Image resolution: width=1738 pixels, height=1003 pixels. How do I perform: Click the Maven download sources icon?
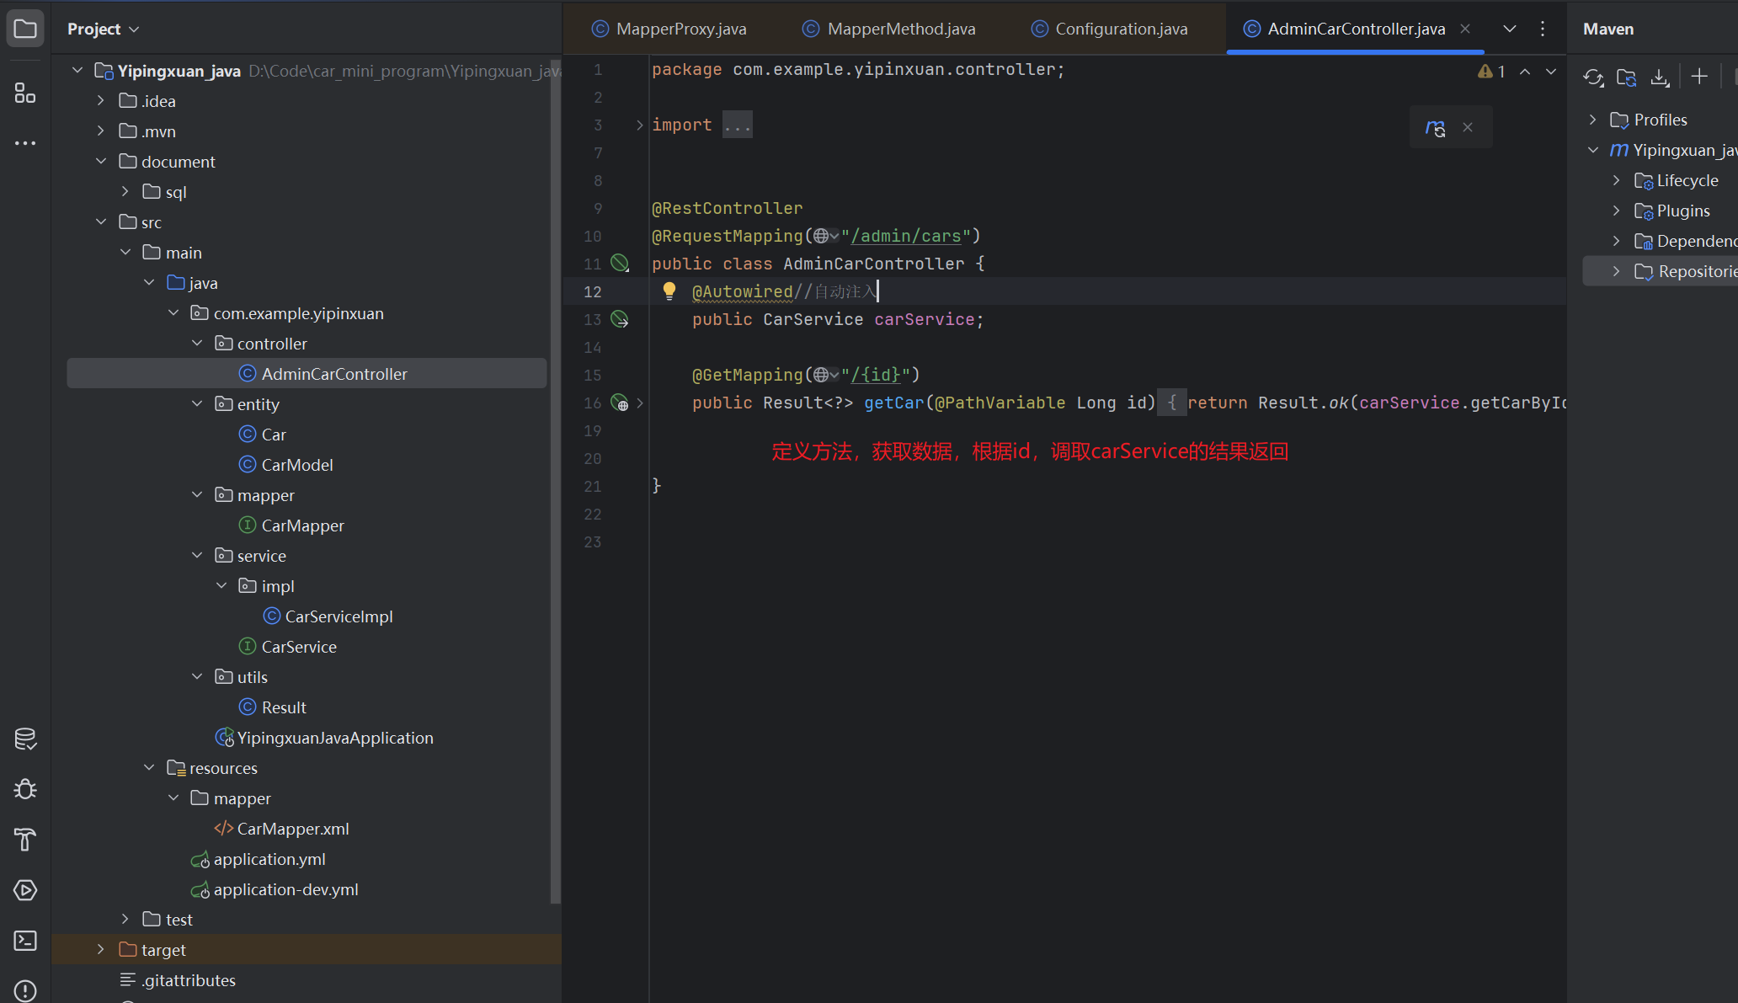(x=1660, y=77)
